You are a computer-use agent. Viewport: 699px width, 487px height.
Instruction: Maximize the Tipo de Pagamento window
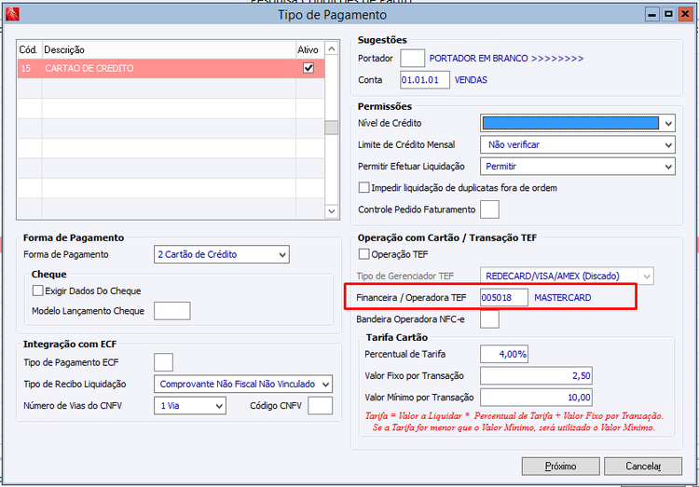pyautogui.click(x=668, y=14)
